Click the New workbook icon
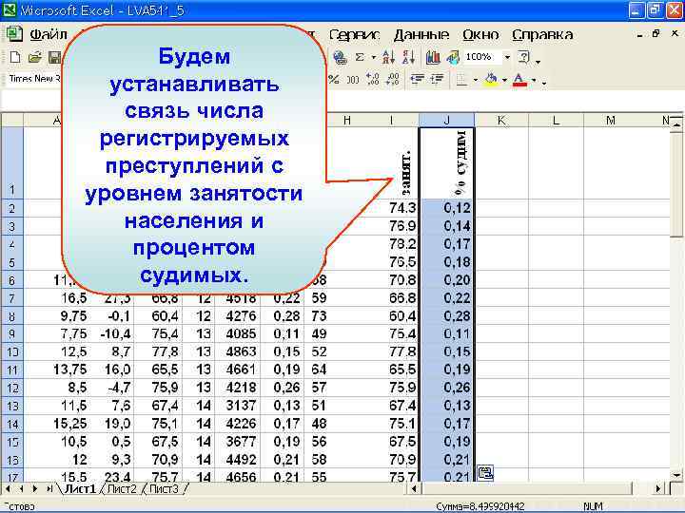 pyautogui.click(x=15, y=57)
